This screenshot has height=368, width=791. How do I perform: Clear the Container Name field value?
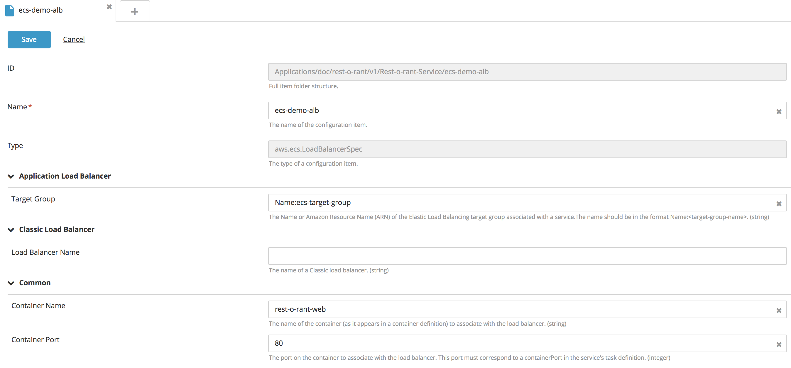779,311
